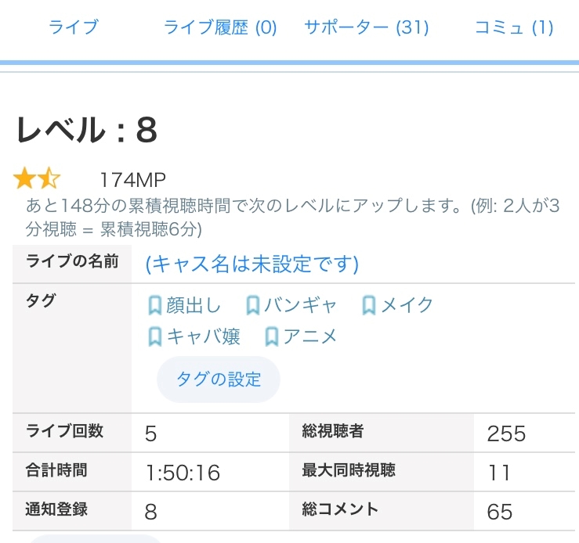The width and height of the screenshot is (579, 543).
Task: Click bookmark icon beside アニメ tag
Action: [x=272, y=337]
